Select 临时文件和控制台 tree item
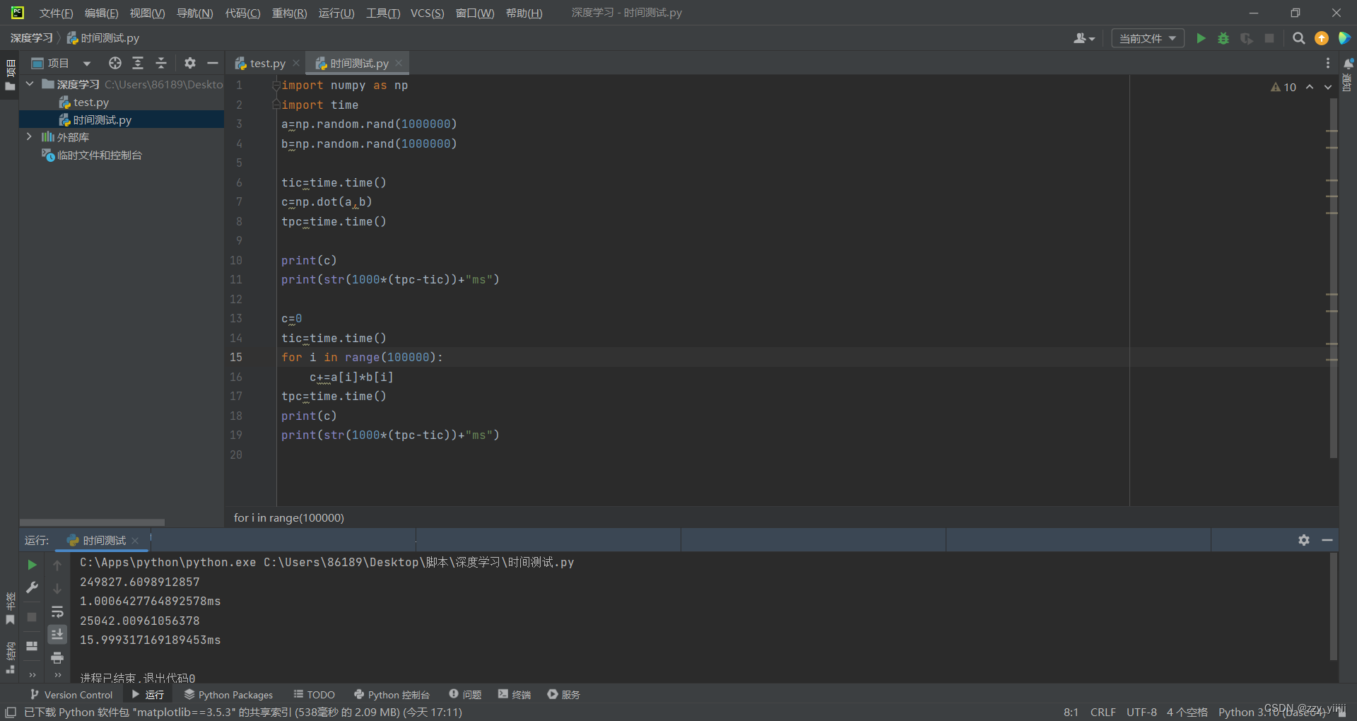Image resolution: width=1357 pixels, height=721 pixels. [99, 155]
